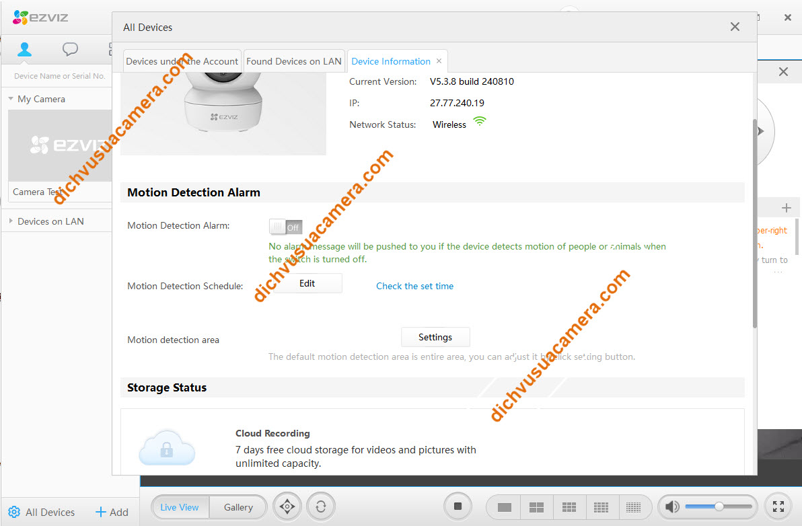Stop live playback with the stop button

(x=458, y=506)
